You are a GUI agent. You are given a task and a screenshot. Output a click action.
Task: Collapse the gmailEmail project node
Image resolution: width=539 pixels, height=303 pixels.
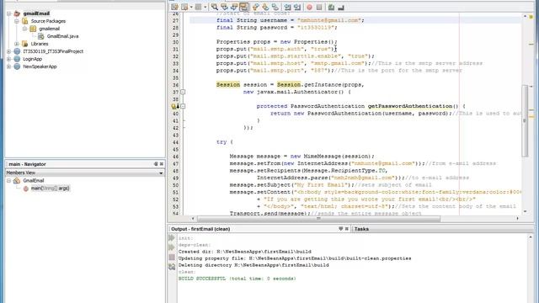click(8, 13)
